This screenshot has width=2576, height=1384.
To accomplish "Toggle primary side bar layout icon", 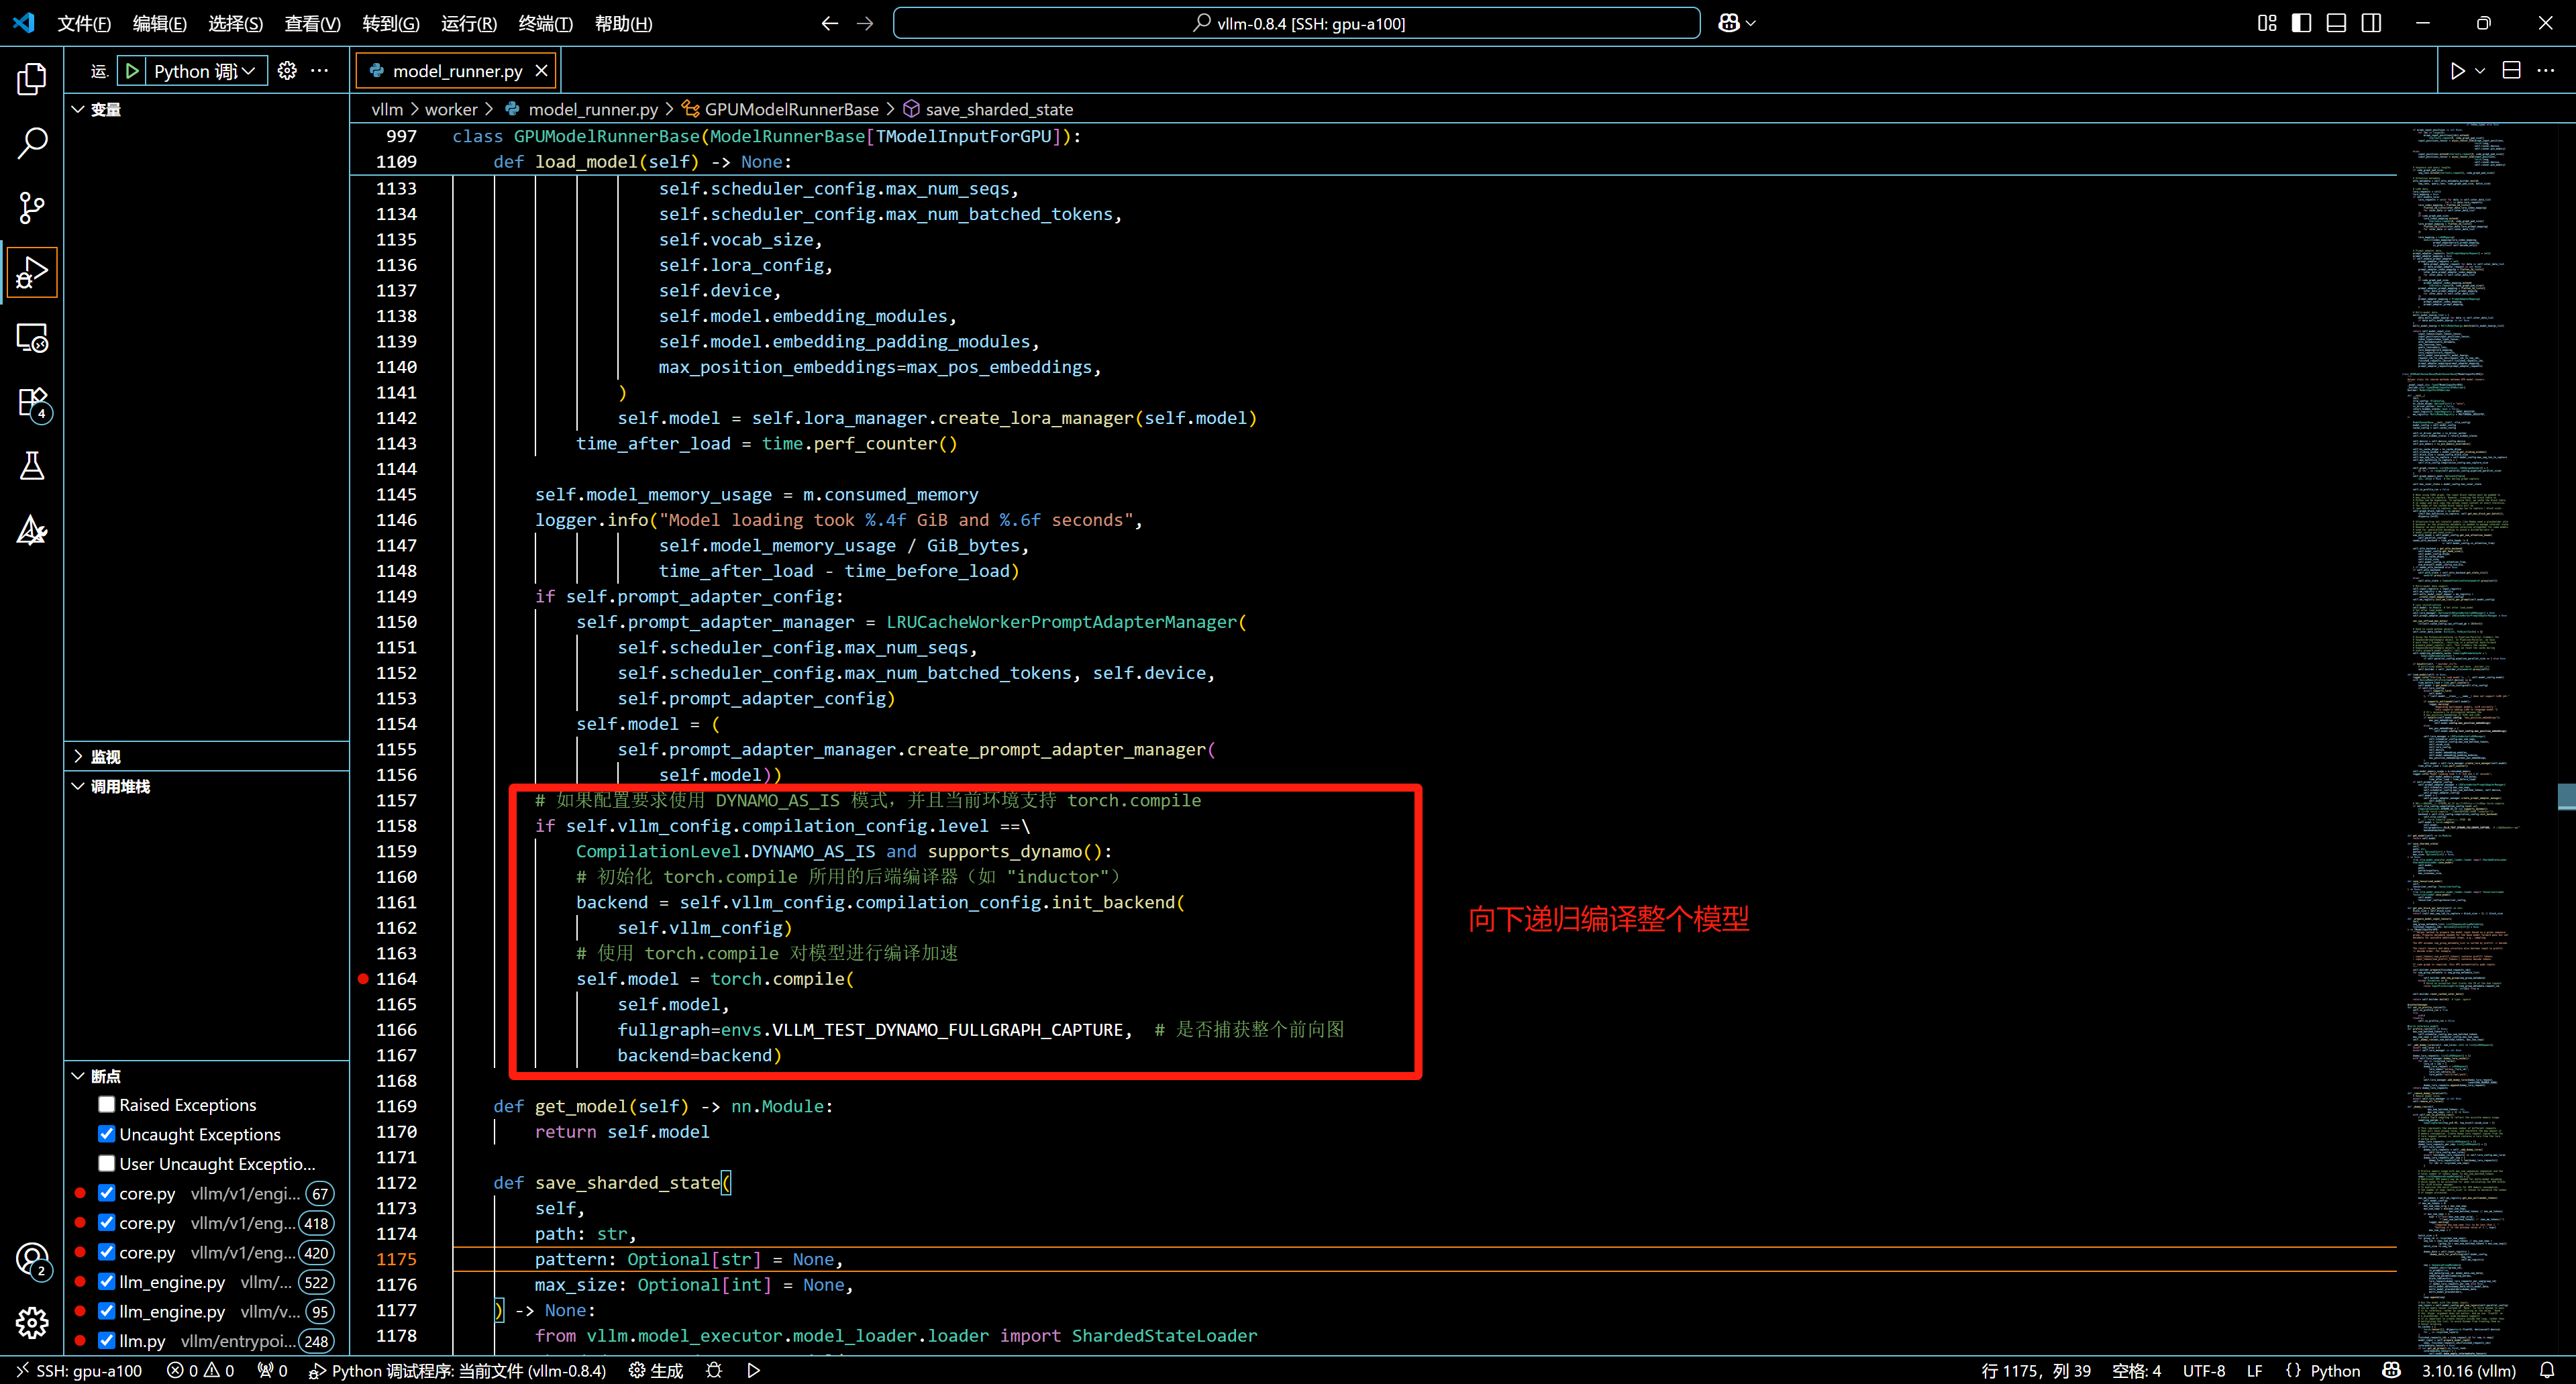I will [x=2302, y=23].
